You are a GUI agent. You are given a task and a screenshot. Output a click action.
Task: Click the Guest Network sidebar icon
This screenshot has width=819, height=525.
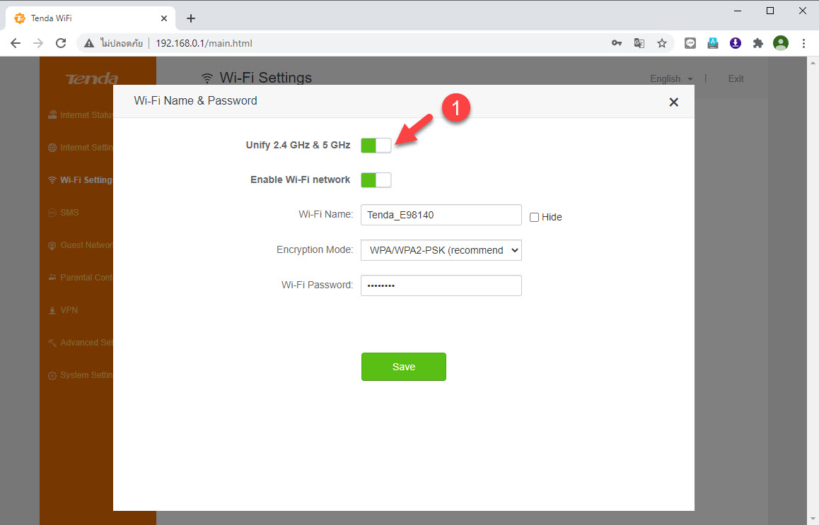tap(52, 245)
